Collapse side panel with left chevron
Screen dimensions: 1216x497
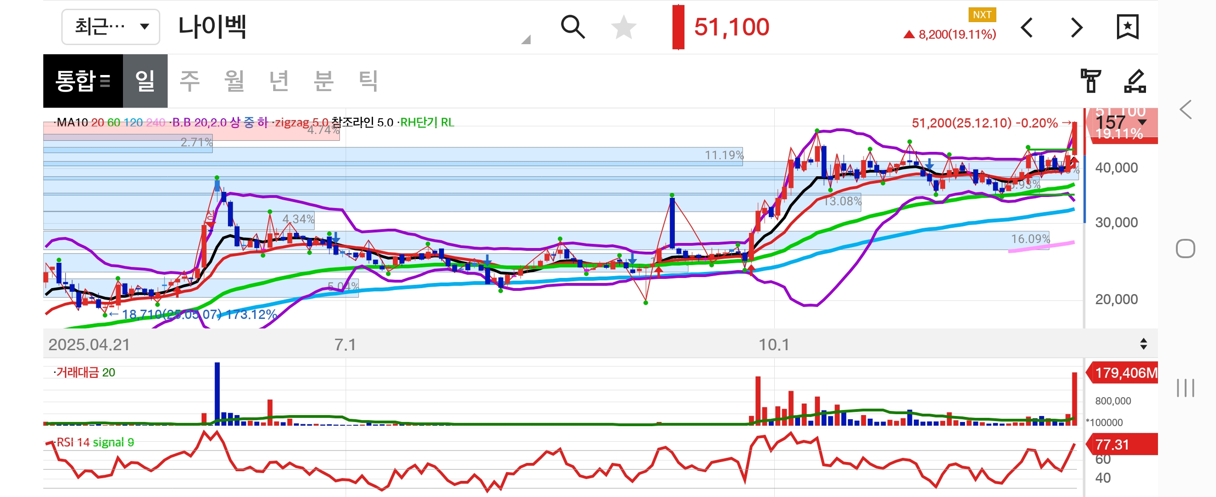tap(1185, 110)
